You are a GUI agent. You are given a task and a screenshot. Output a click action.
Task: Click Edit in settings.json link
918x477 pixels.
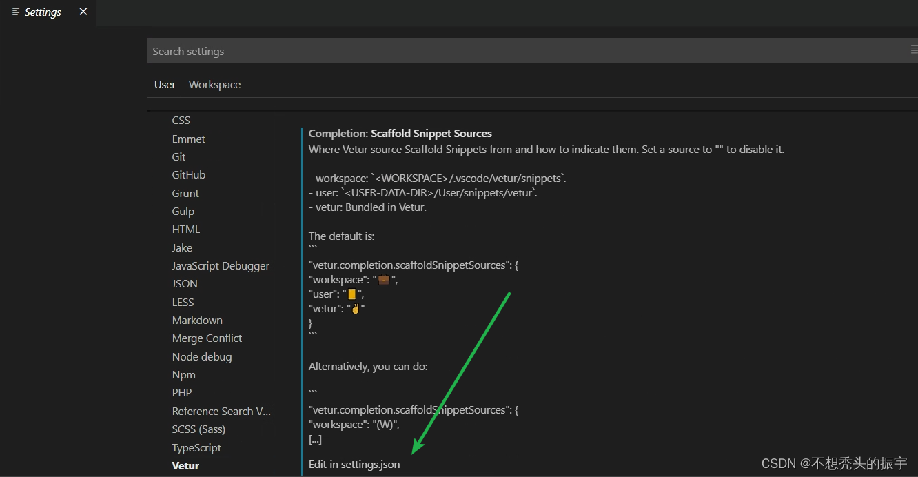tap(354, 465)
